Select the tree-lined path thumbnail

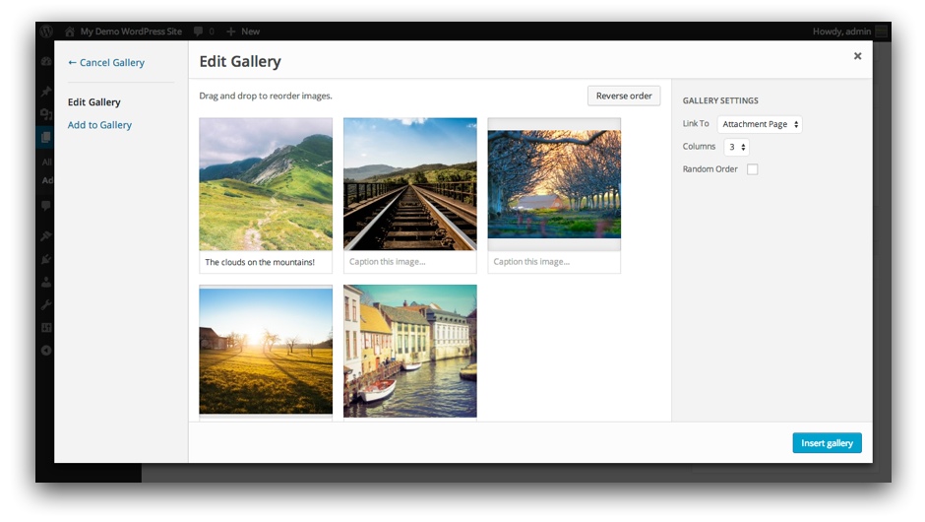click(554, 184)
